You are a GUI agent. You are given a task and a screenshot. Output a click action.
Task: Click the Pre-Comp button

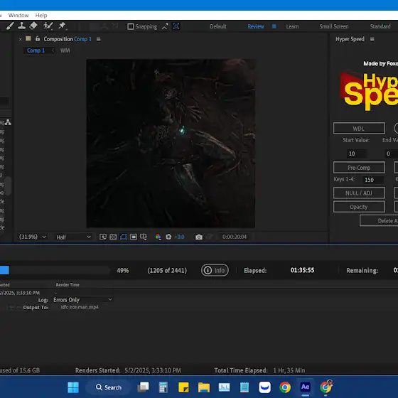(359, 168)
